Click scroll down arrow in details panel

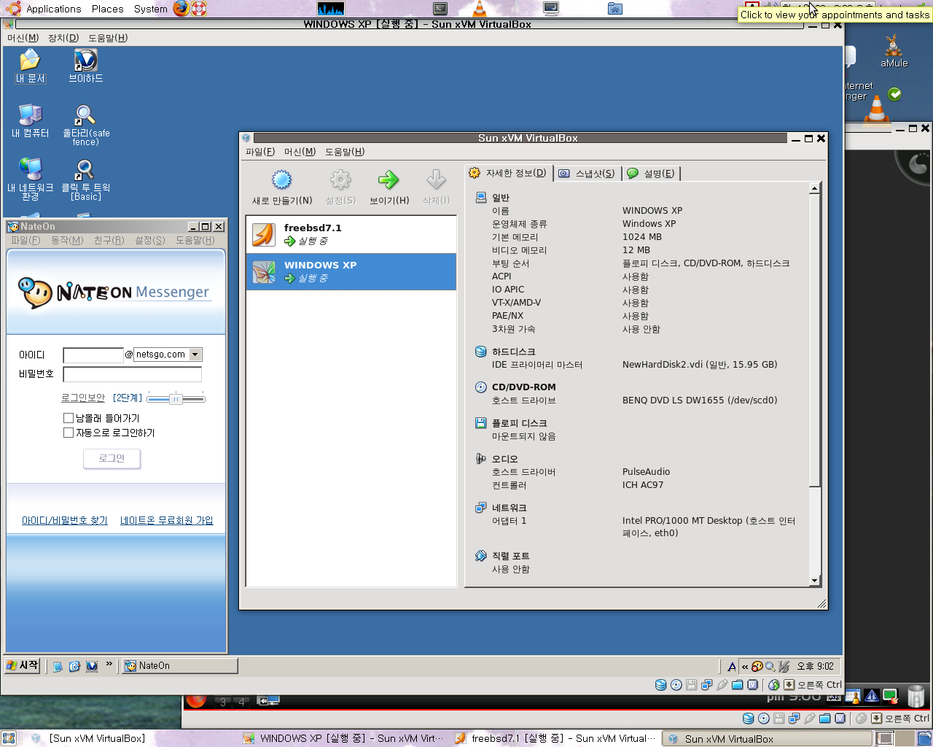[815, 581]
